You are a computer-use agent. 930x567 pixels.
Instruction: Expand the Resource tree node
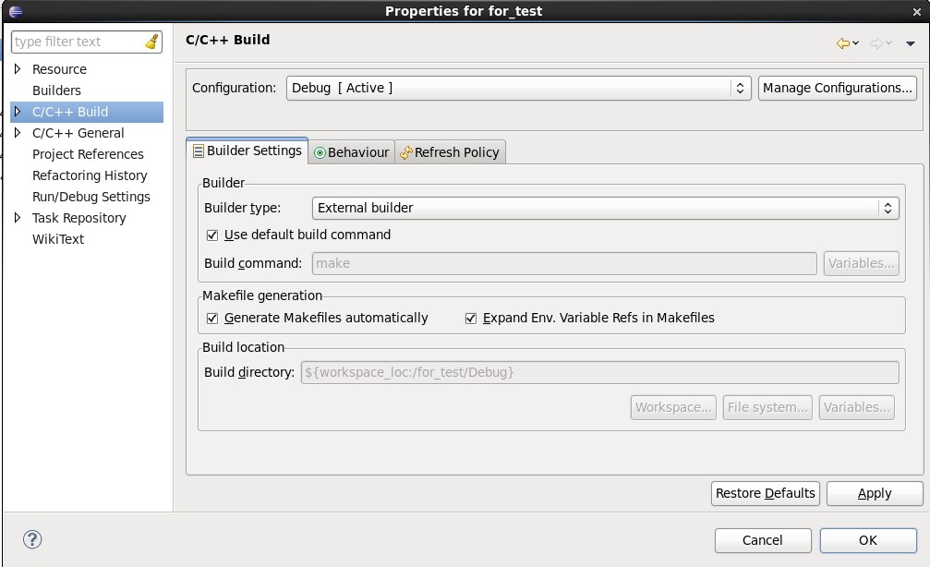[18, 69]
